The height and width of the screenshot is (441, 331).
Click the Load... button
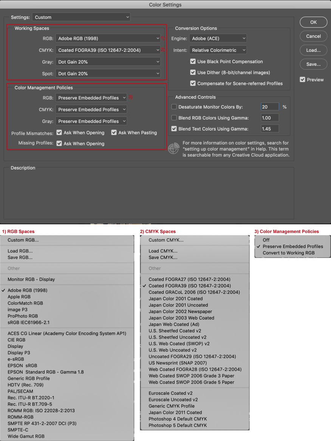313,50
